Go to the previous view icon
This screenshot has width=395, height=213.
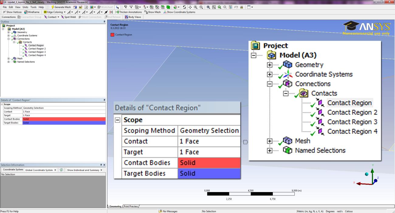click(x=219, y=7)
